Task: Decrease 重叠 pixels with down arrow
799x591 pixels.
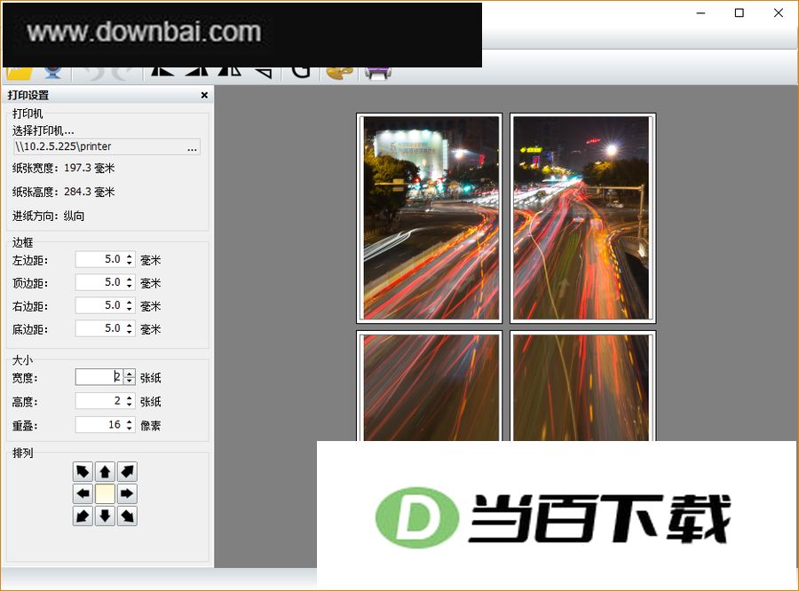Action: point(130,428)
